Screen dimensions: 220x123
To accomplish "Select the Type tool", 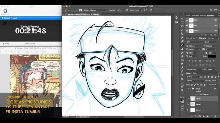I will pyautogui.click(x=182, y=75).
